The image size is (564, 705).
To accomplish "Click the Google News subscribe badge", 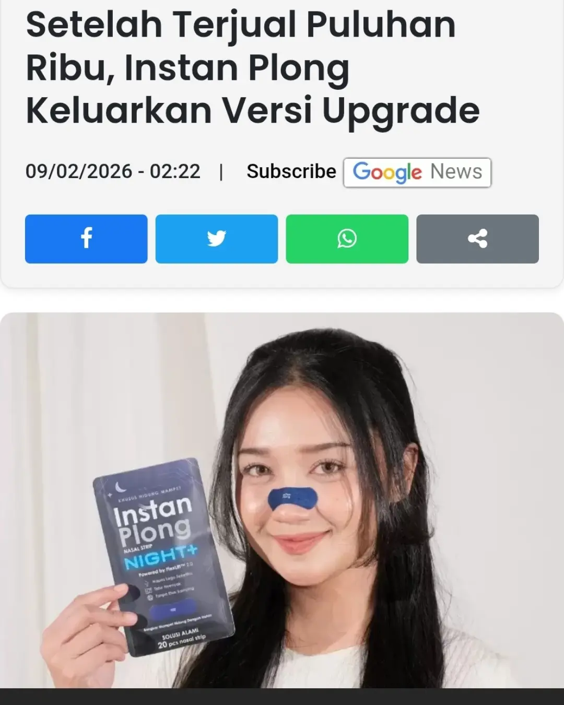I will click(x=417, y=172).
